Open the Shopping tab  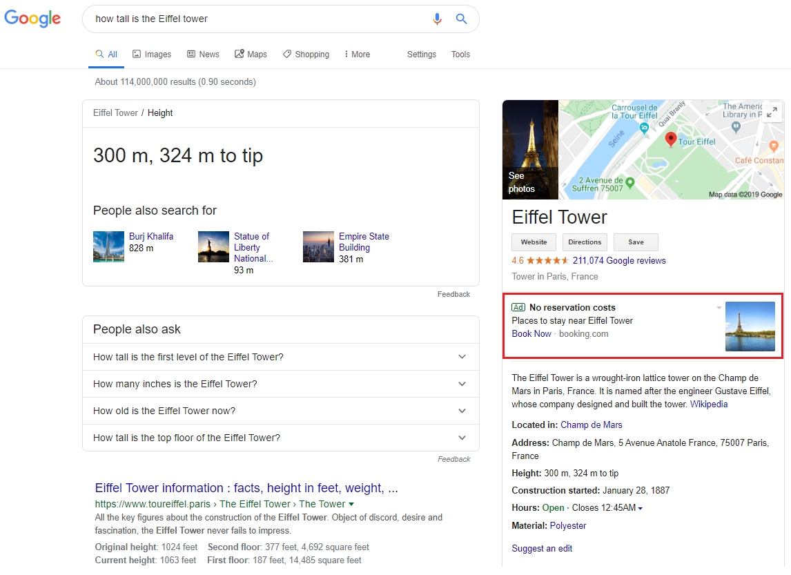(x=306, y=54)
